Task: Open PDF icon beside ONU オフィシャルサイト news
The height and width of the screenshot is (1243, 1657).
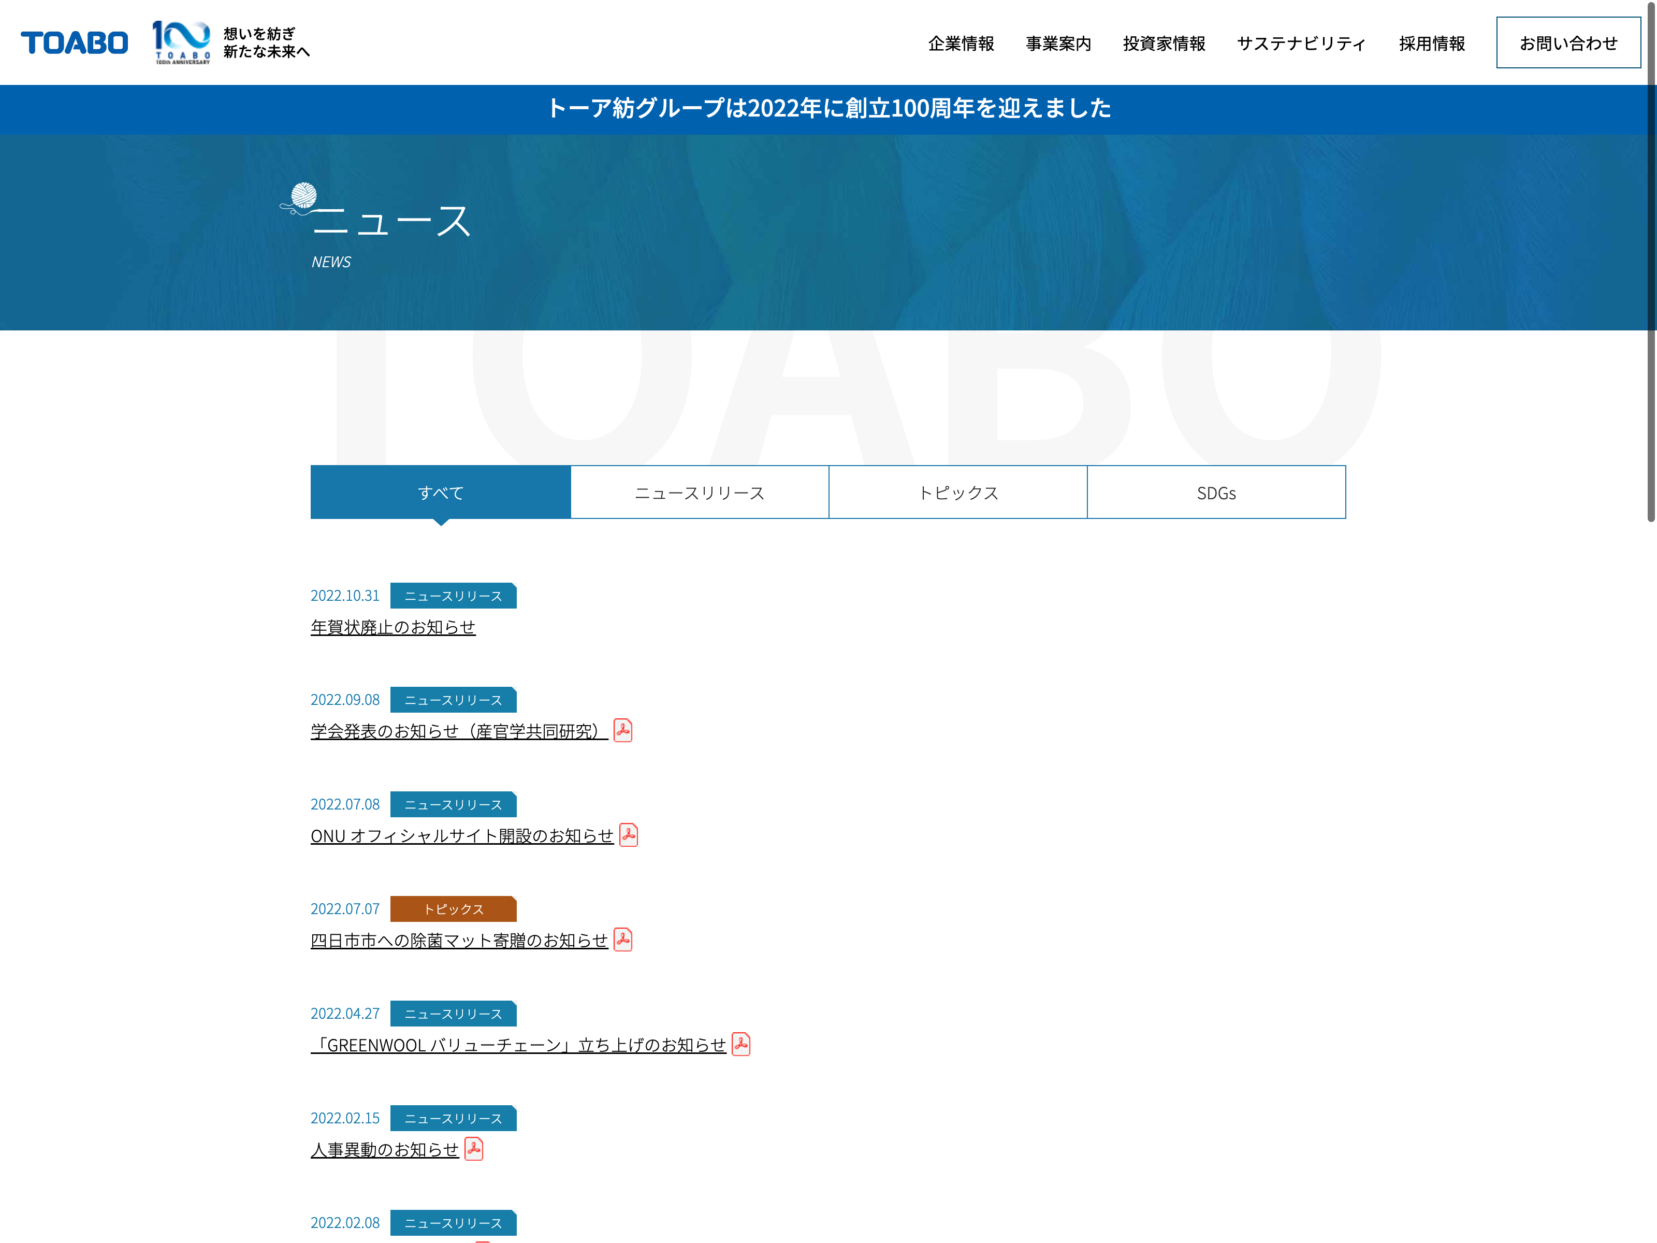Action: coord(629,835)
